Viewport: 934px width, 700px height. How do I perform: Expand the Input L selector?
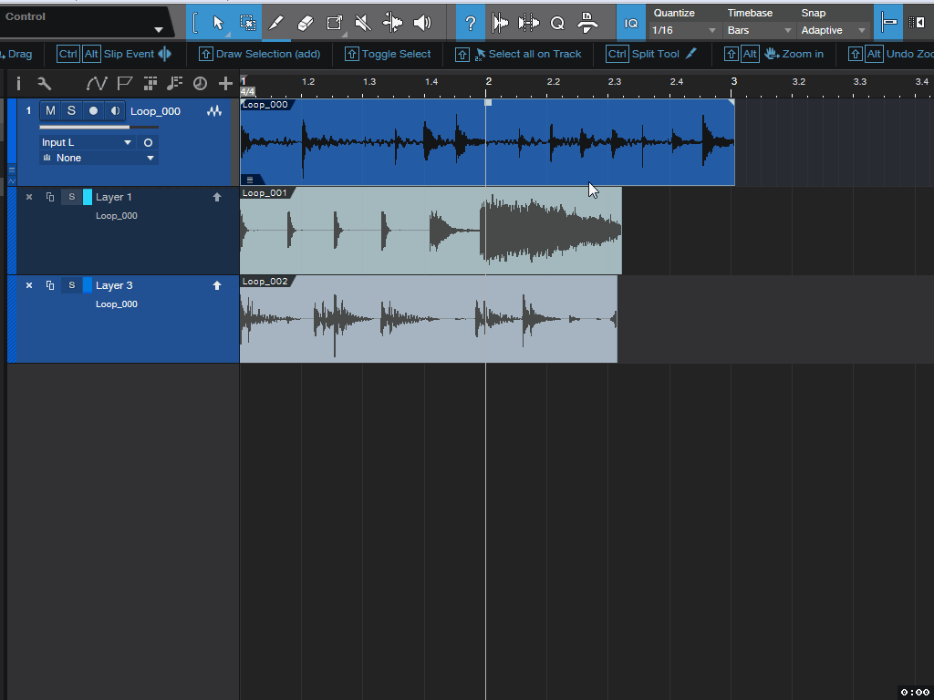[87, 142]
